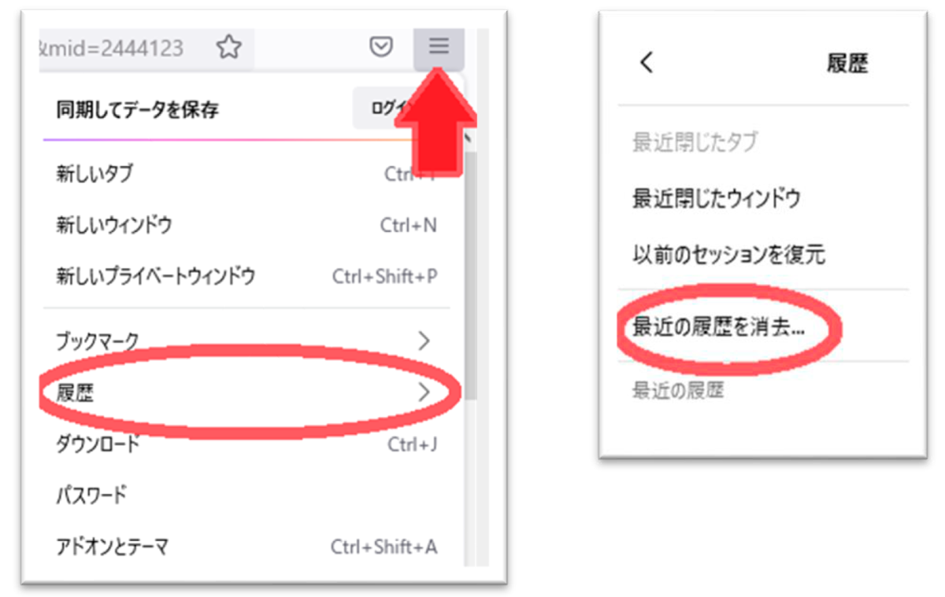Click 最近の履歴を消去... in history panel
This screenshot has height=597, width=945.
pos(719,327)
